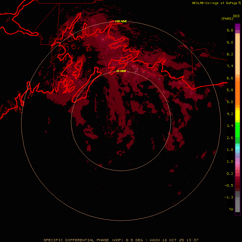This screenshot has height=242, width=242.
Task: Click the 0.2 scale value
Action: [x=230, y=174]
